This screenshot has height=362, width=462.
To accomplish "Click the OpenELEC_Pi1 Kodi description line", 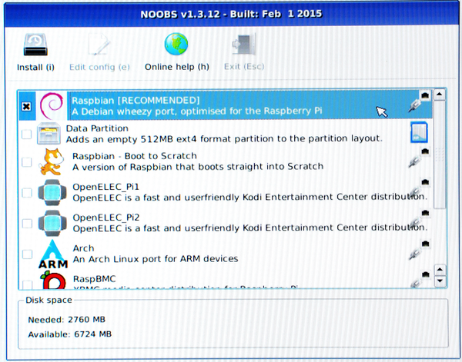I will coord(249,198).
